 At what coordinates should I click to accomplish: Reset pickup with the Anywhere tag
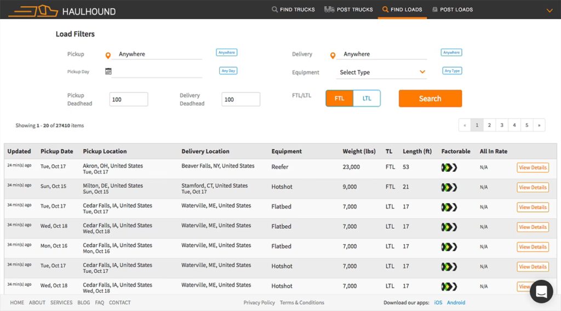click(x=226, y=53)
